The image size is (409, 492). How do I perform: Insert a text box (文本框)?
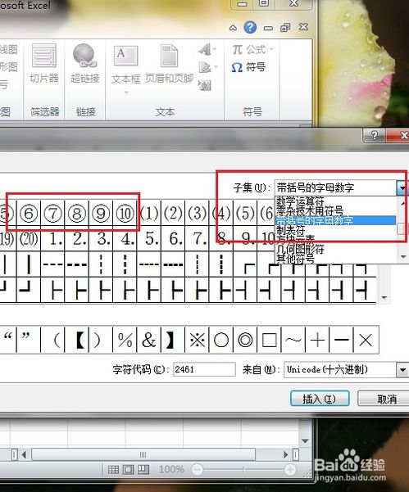tap(125, 65)
